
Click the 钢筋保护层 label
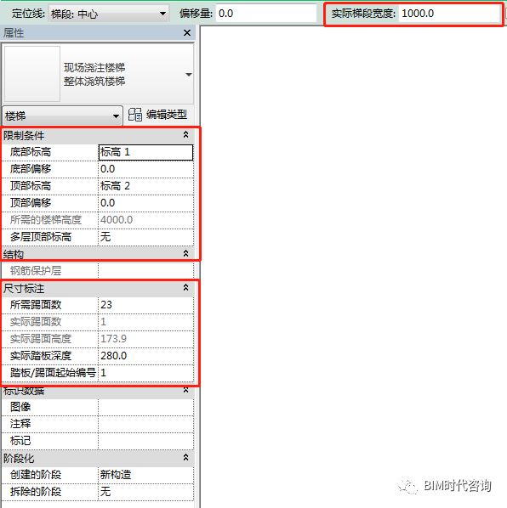[x=36, y=270]
